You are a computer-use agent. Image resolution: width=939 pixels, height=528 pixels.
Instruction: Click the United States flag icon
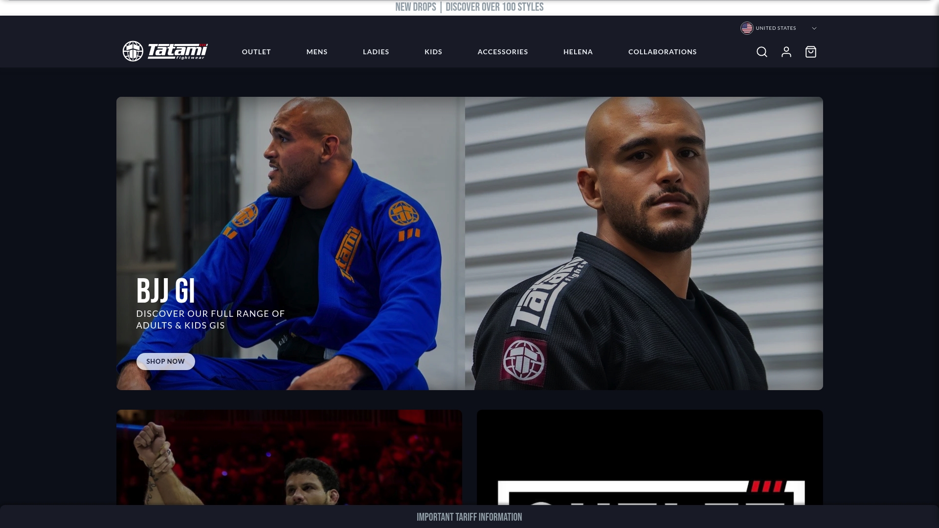(x=747, y=28)
